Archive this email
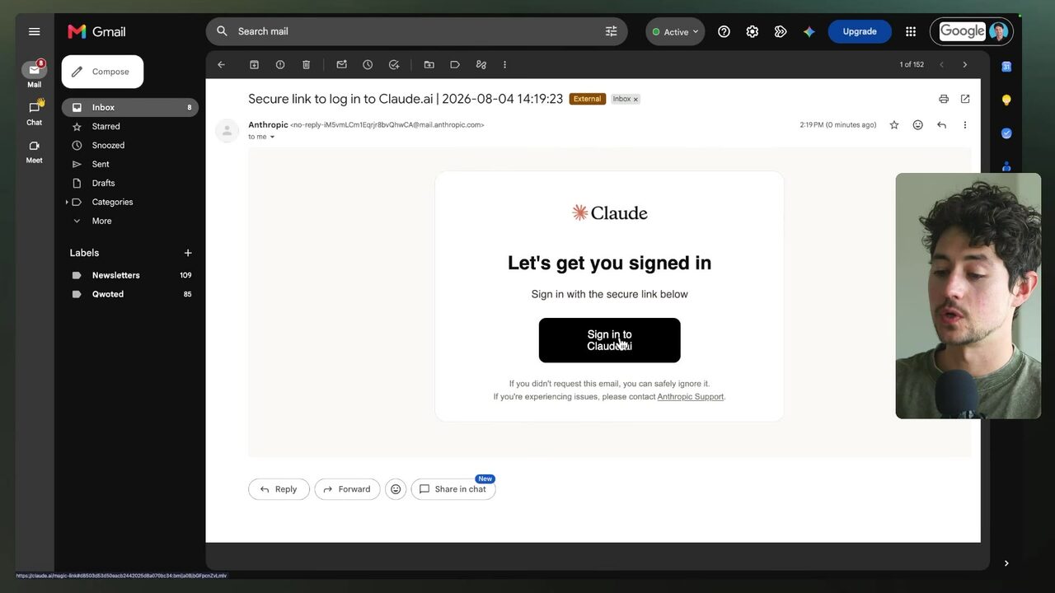Screen dimensions: 1055x593 [254, 64]
